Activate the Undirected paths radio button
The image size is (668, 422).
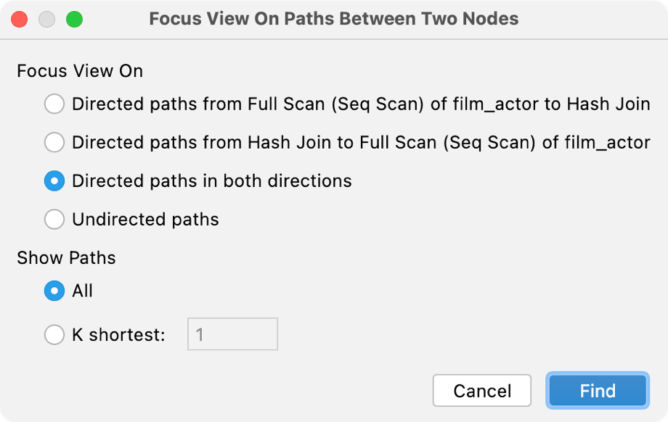54,219
